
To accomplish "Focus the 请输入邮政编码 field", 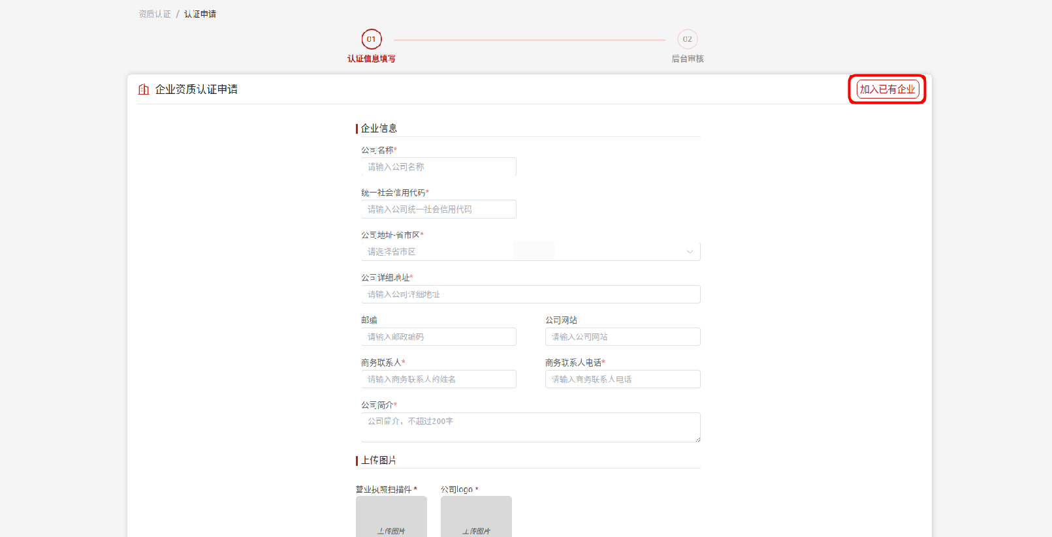I will click(x=438, y=337).
